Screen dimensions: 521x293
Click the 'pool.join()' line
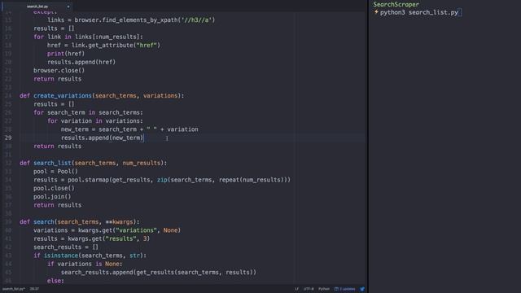pos(52,197)
